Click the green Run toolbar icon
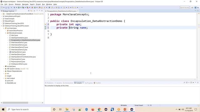The image size is (200, 112). (x=19, y=7)
